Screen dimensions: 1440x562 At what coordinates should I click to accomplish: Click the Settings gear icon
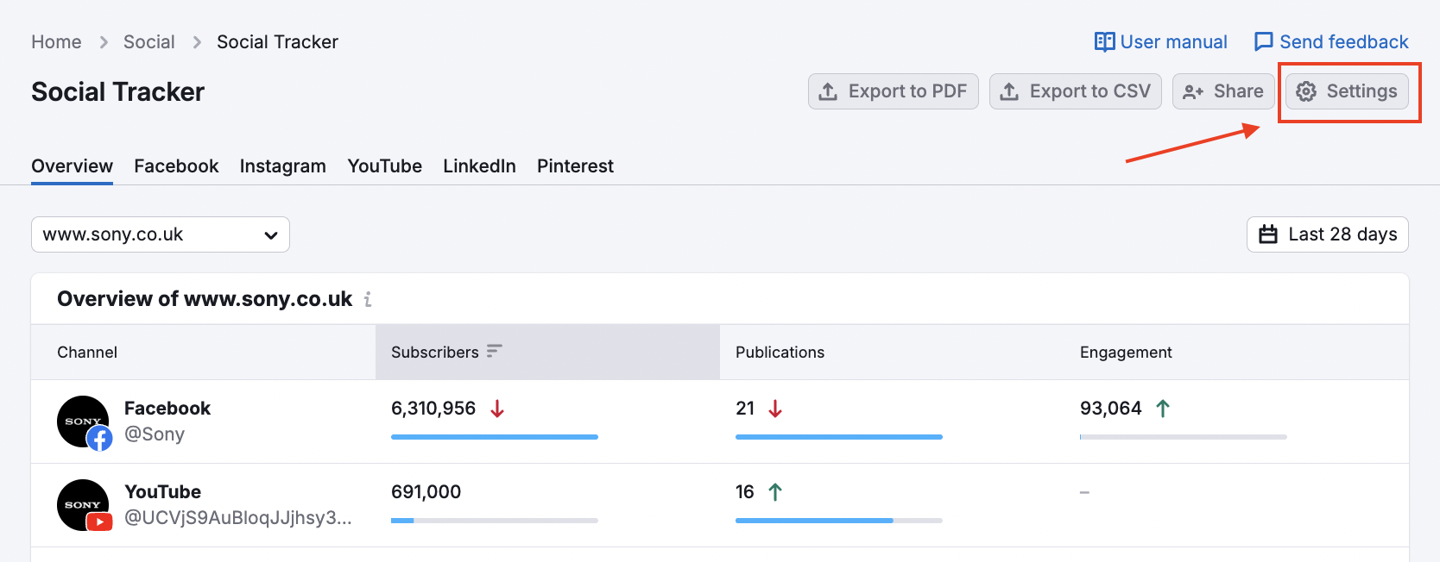point(1306,91)
